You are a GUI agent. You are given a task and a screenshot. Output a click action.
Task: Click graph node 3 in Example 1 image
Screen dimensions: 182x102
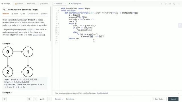click(28, 72)
